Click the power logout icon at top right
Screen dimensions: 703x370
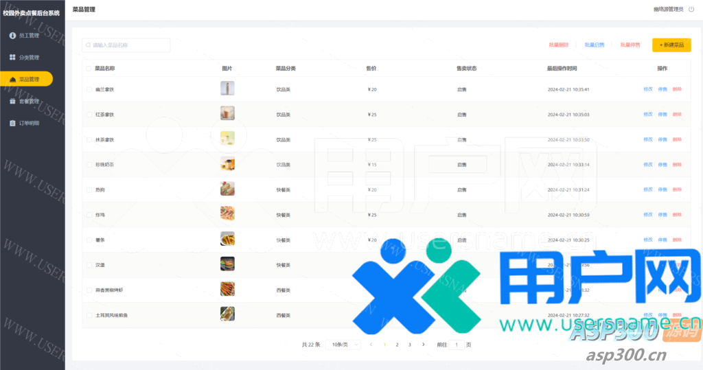click(x=691, y=10)
